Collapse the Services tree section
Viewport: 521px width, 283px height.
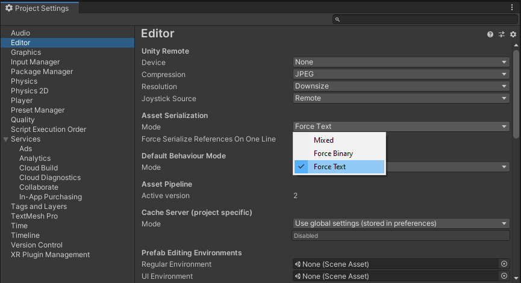coord(6,139)
